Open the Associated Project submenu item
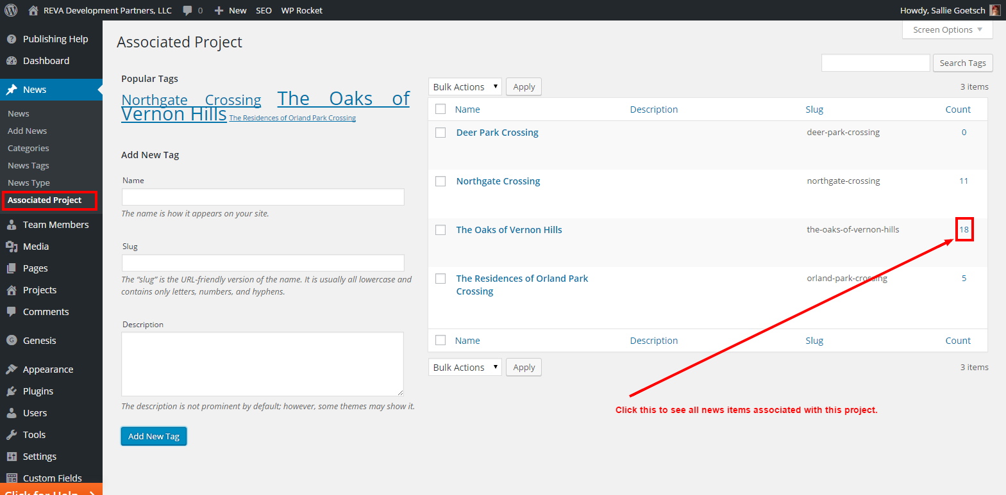The image size is (1006, 495). tap(45, 200)
